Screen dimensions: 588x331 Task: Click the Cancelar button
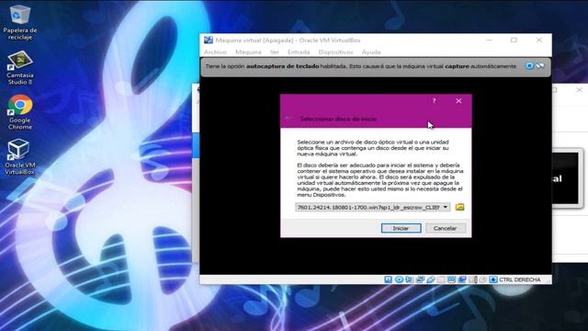(445, 228)
